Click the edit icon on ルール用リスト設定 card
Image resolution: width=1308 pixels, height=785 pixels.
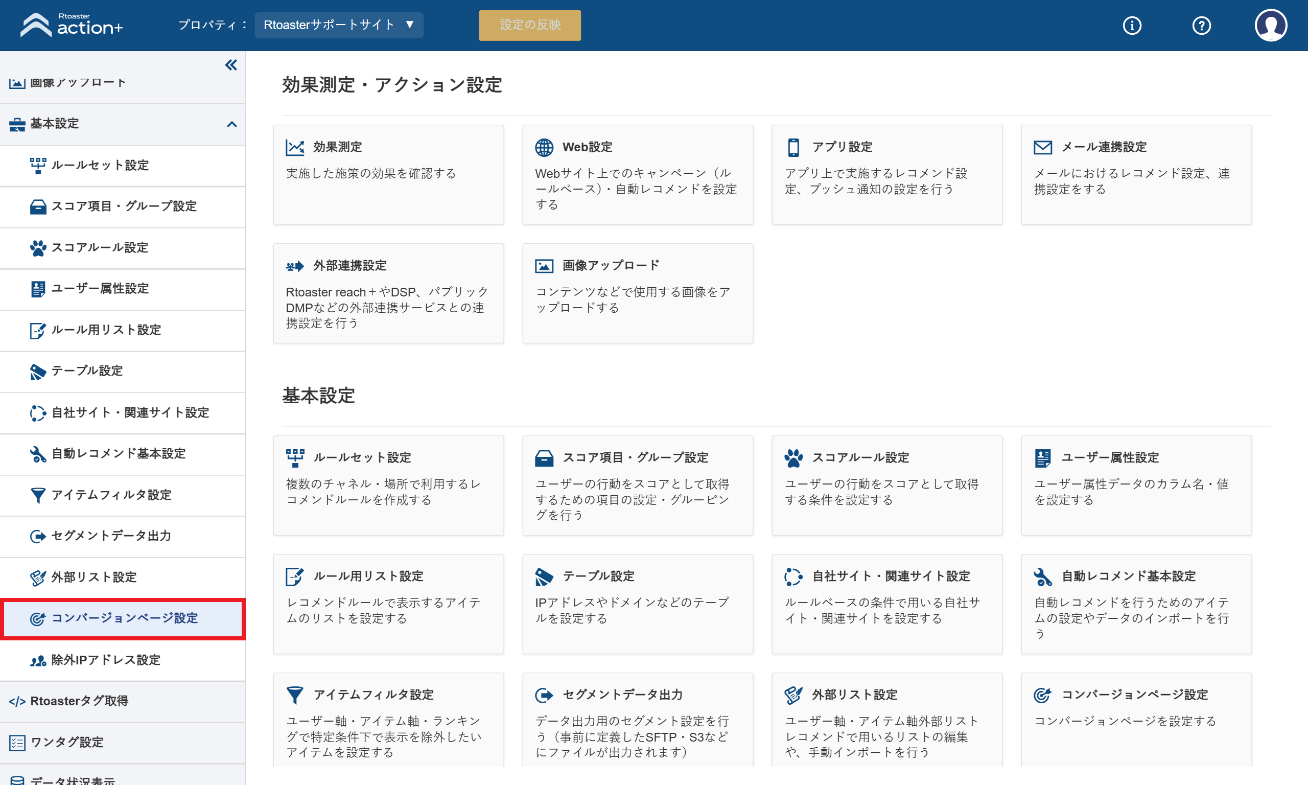click(294, 576)
